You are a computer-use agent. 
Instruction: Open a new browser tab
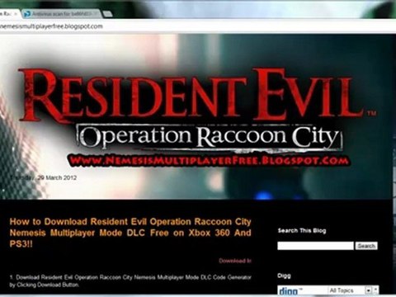[x=107, y=14]
